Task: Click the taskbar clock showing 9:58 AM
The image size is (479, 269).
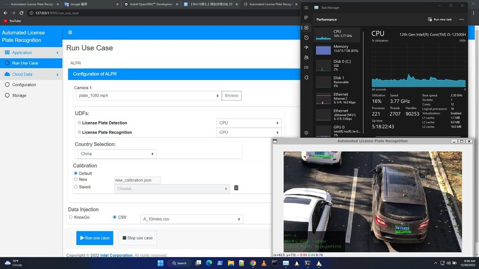Action: click(467, 263)
